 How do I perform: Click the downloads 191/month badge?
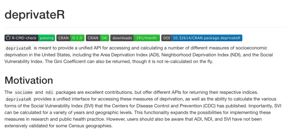pyautogui.click(x=135, y=38)
